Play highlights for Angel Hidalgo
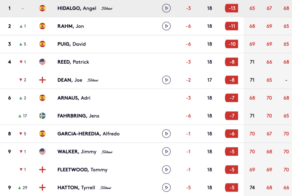This screenshot has width=292, height=196. click(x=166, y=8)
